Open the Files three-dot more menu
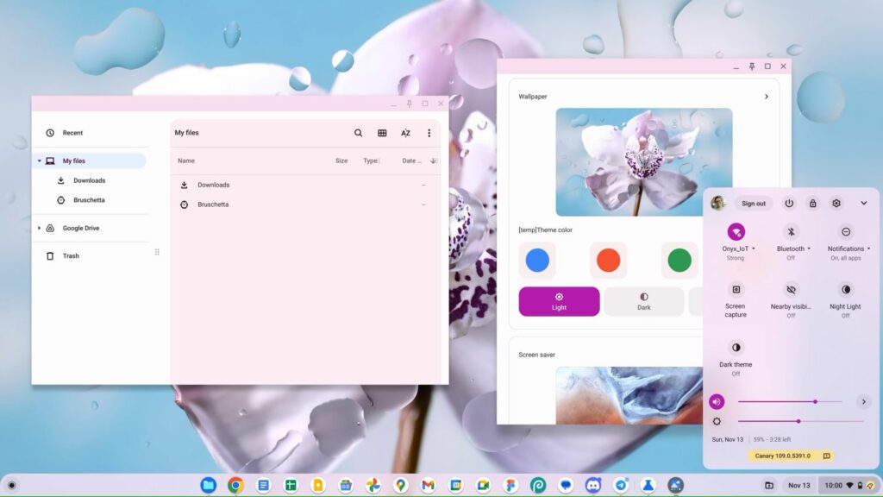The image size is (883, 497). point(429,133)
